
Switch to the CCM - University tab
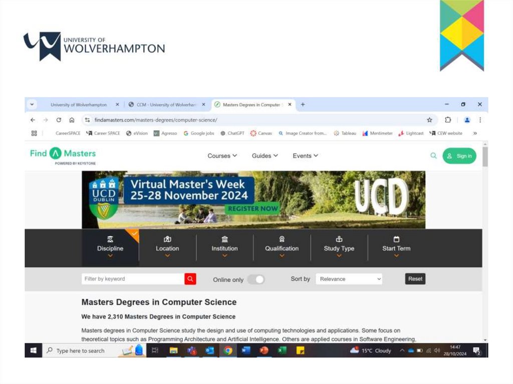point(166,105)
